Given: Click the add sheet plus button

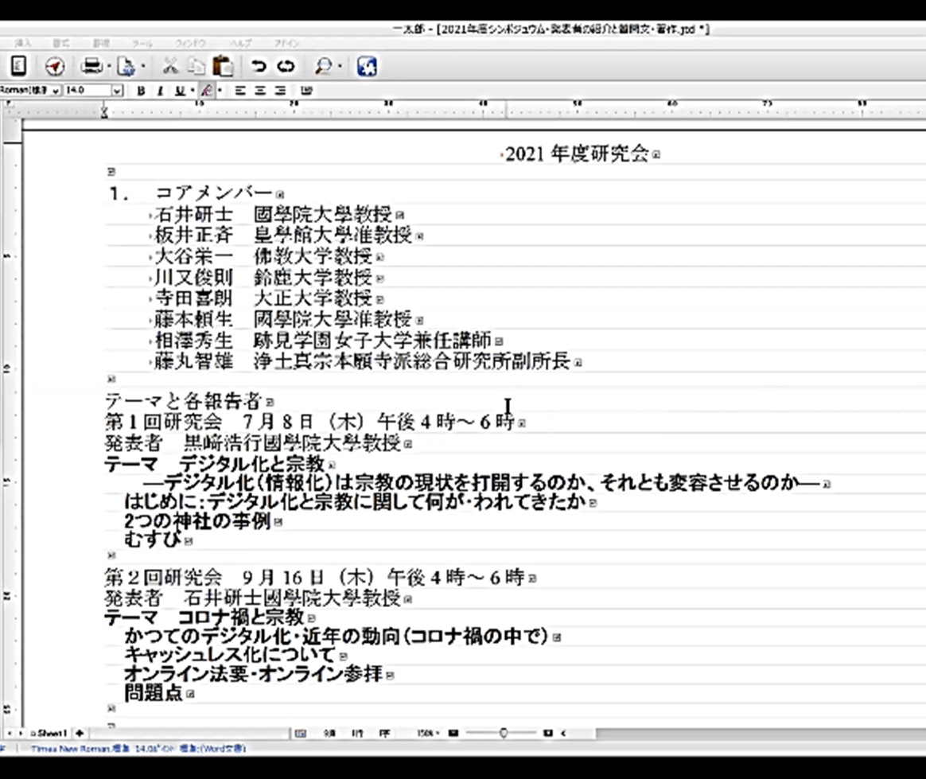Looking at the screenshot, I should coord(79,733).
